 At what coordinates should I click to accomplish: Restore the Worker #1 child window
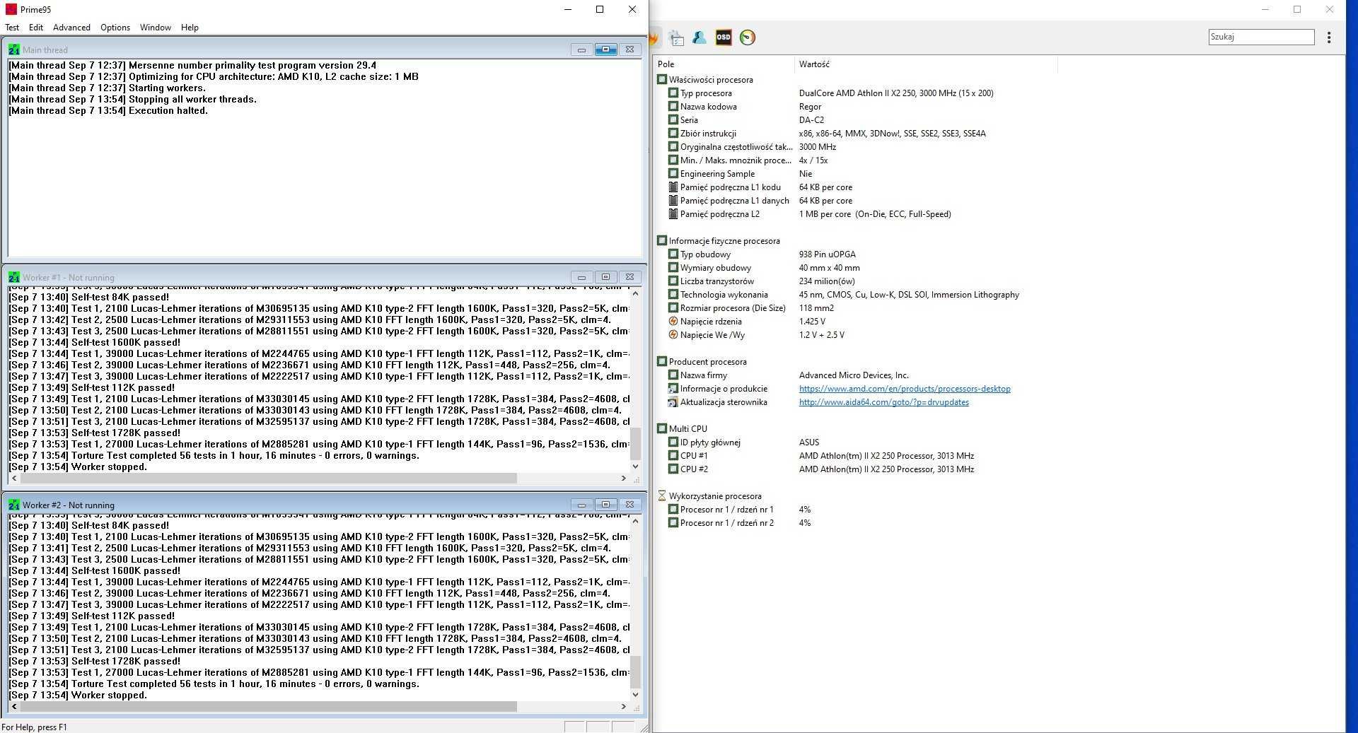point(605,277)
